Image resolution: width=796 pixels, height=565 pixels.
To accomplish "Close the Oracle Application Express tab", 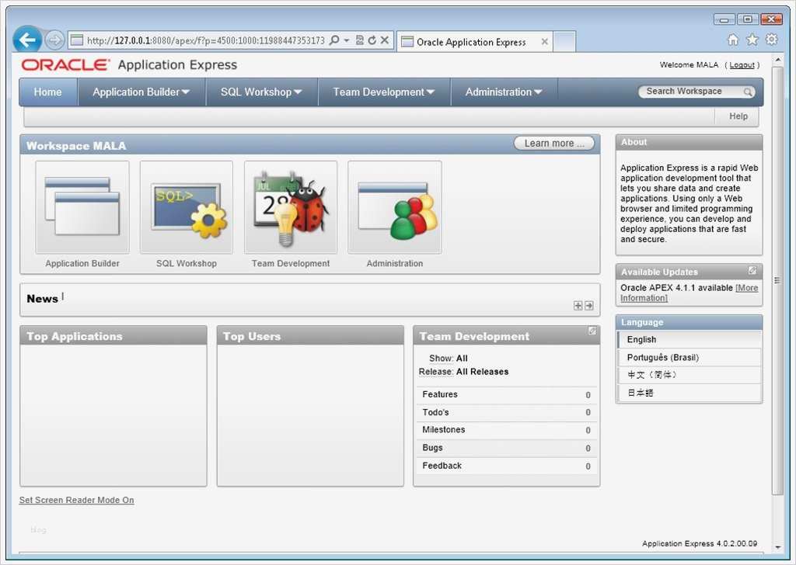I will pyautogui.click(x=545, y=42).
